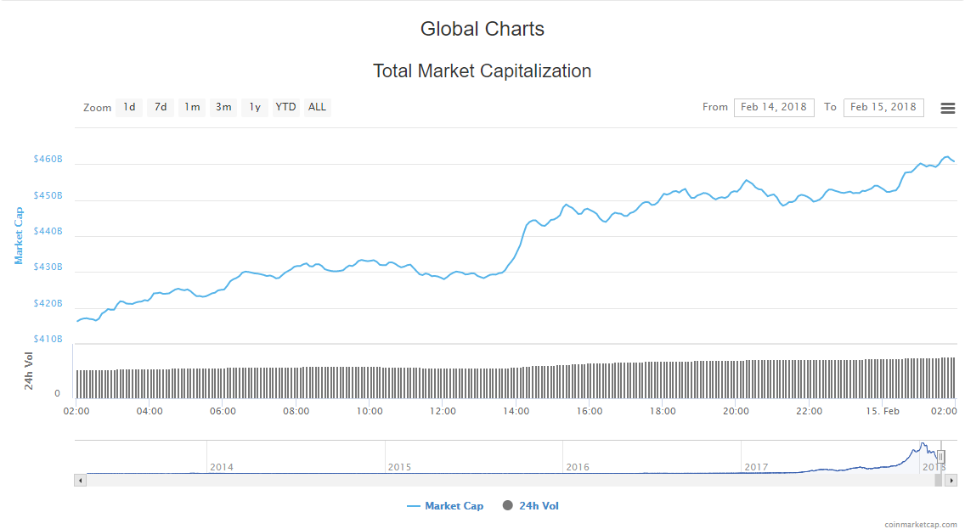This screenshot has width=965, height=529.
Task: Show ALL historical data
Action: 316,107
